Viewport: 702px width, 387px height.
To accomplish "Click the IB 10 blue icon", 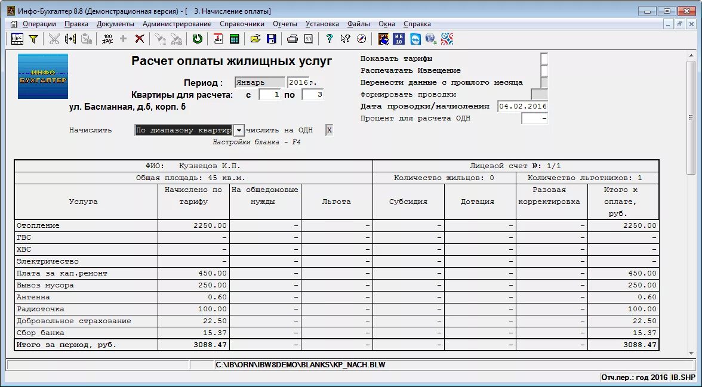I will pos(399,39).
